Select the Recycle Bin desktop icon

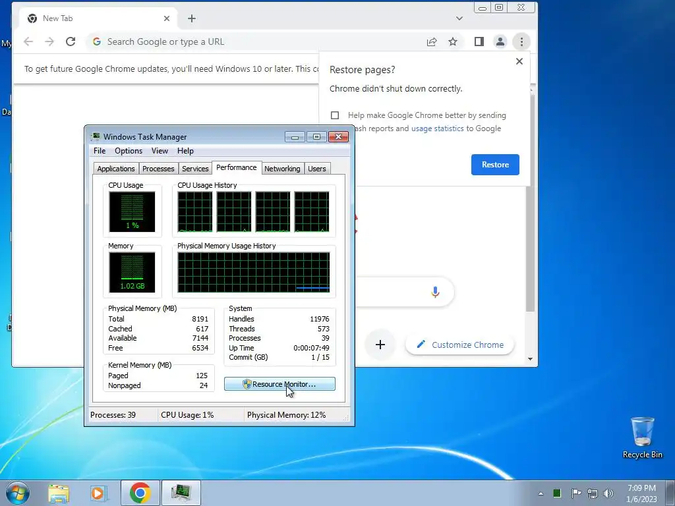click(642, 437)
